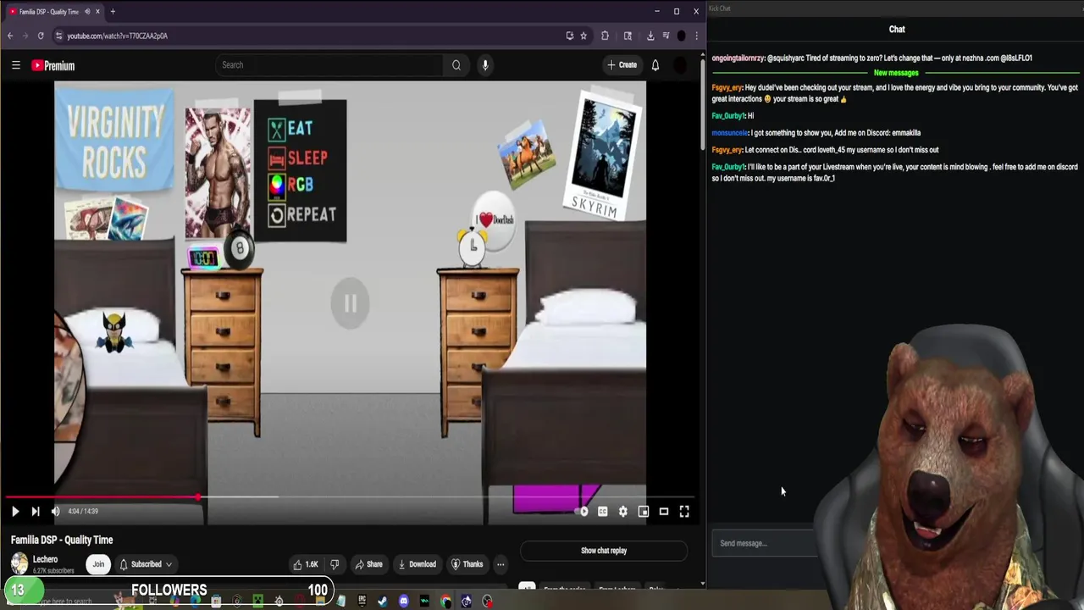Click the search magnifier button
Screen dimensions: 1084x610
point(456,65)
